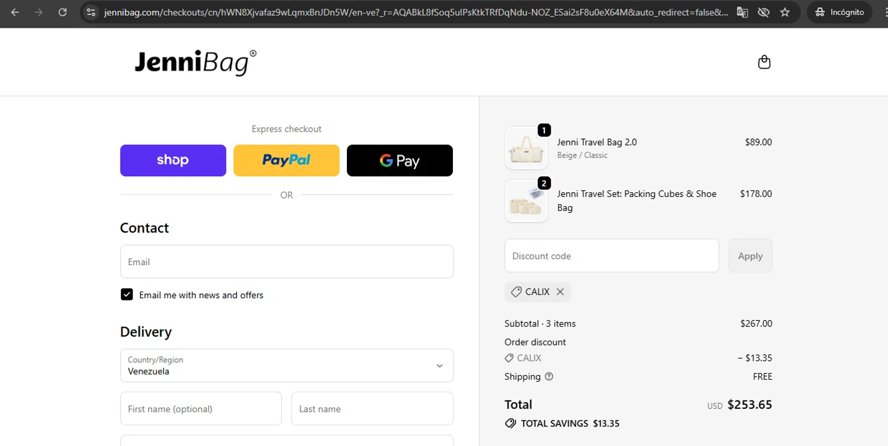This screenshot has width=888, height=446.
Task: Select the Order discount label
Action: click(x=535, y=342)
